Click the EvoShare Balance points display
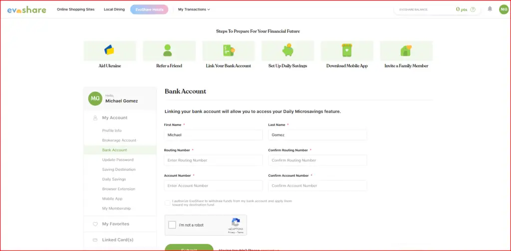This screenshot has width=511, height=251. tap(462, 9)
